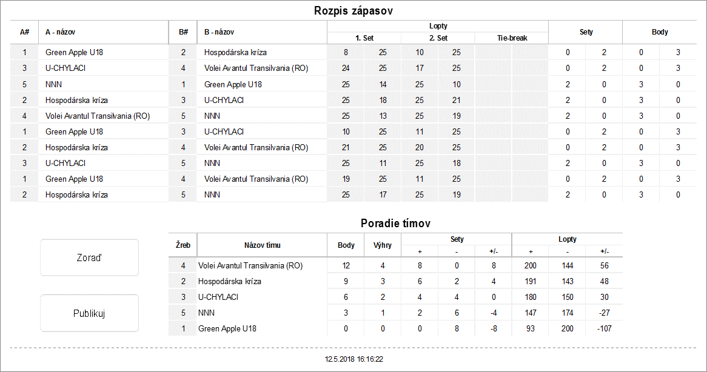
Task: Click the Lopty header in standings table
Action: 567,239
